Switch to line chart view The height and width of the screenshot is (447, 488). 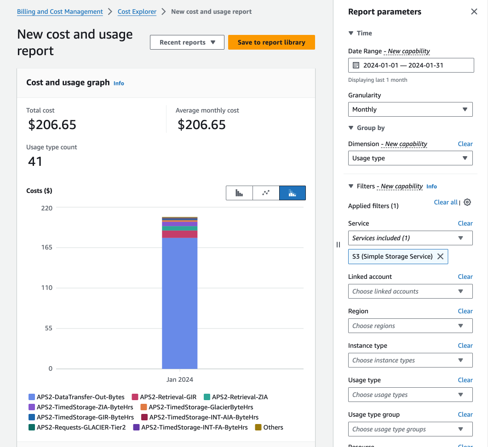pos(266,193)
